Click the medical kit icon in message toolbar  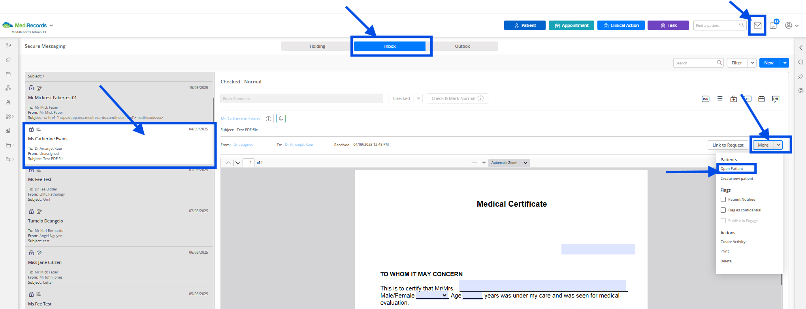click(x=734, y=99)
